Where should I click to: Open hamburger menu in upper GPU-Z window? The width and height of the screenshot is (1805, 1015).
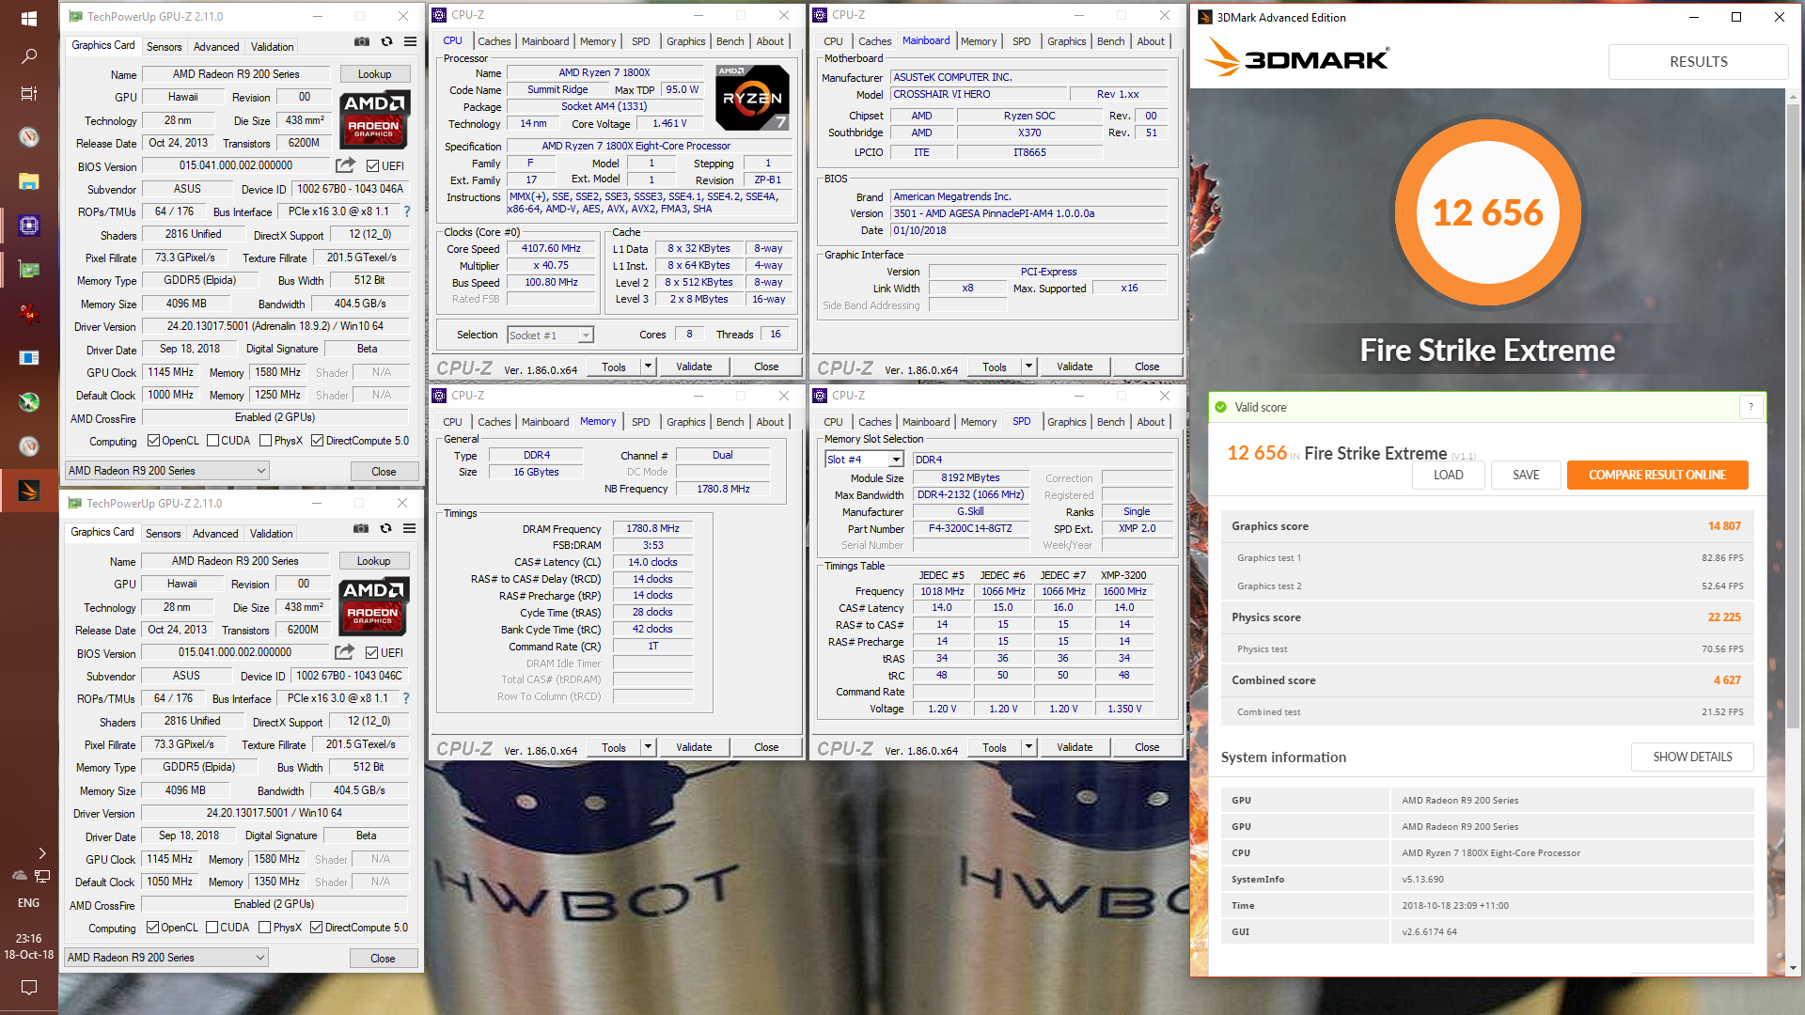click(410, 41)
